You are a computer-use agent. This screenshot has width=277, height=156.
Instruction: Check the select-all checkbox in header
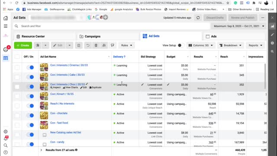coord(17,57)
